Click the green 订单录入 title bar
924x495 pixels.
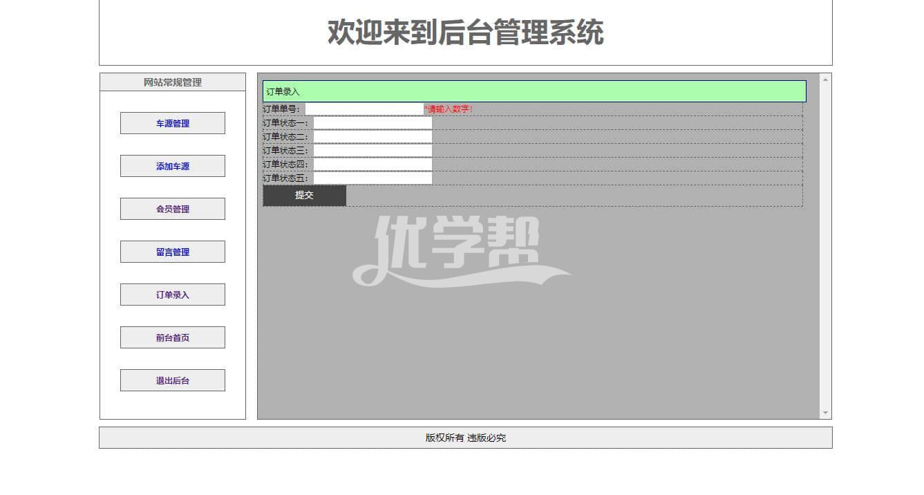click(x=534, y=91)
